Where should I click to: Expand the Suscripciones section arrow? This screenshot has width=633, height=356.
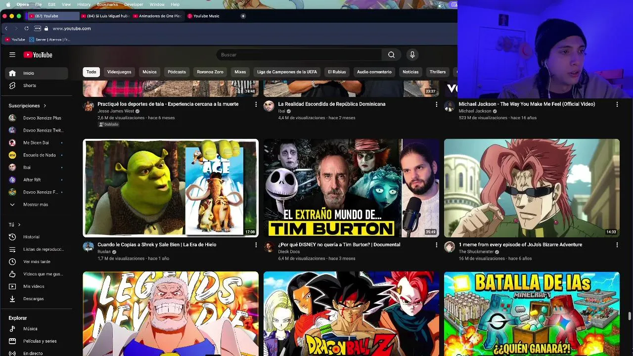pyautogui.click(x=45, y=106)
